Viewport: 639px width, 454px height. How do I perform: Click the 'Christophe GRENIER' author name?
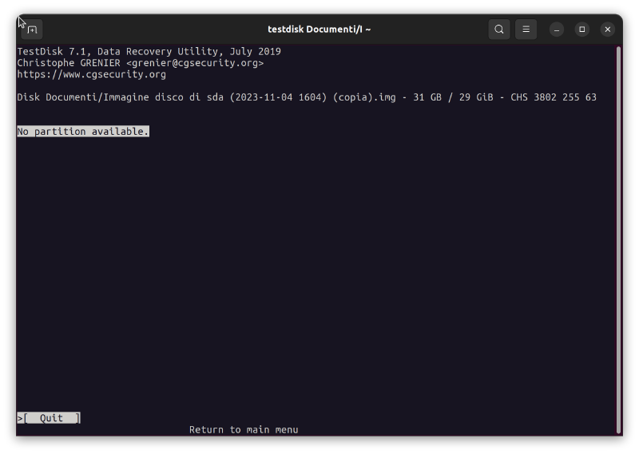point(69,63)
